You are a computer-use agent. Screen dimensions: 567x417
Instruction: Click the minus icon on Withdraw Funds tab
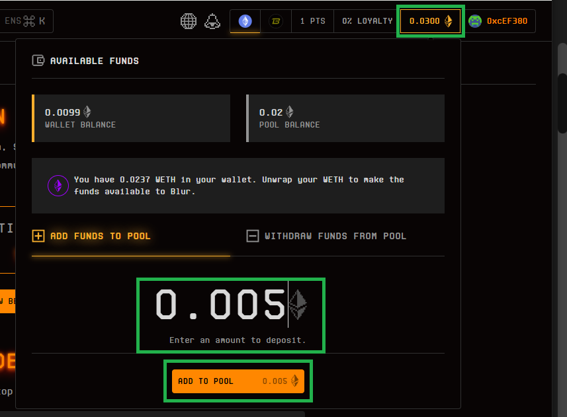pyautogui.click(x=252, y=236)
